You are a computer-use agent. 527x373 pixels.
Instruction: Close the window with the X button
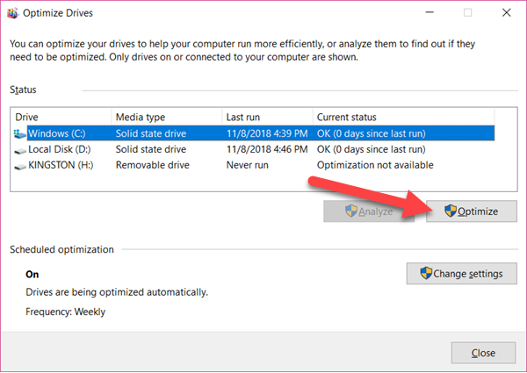[507, 13]
